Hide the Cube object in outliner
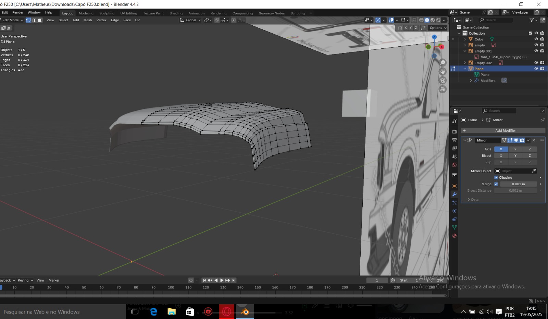 coord(536,39)
